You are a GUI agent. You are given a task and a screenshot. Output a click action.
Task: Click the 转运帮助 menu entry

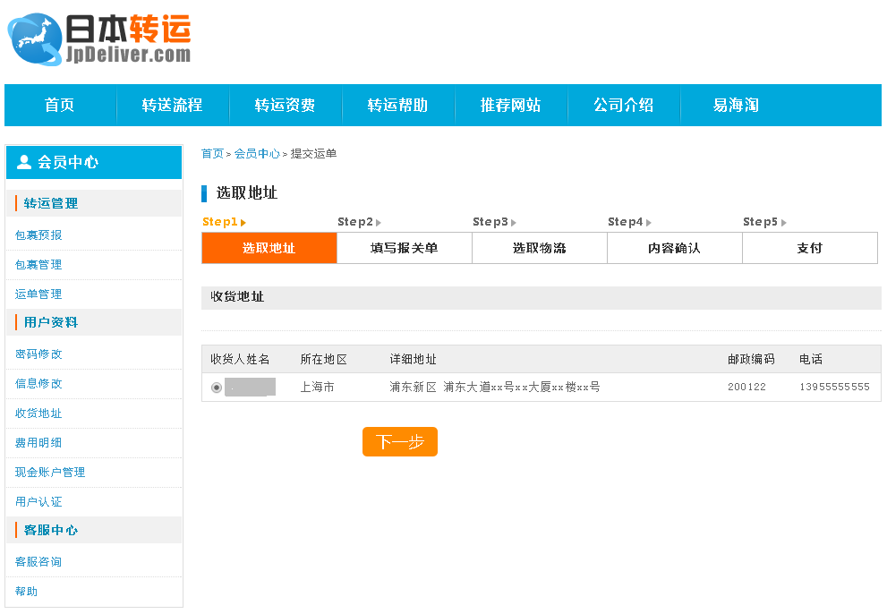pyautogui.click(x=398, y=105)
